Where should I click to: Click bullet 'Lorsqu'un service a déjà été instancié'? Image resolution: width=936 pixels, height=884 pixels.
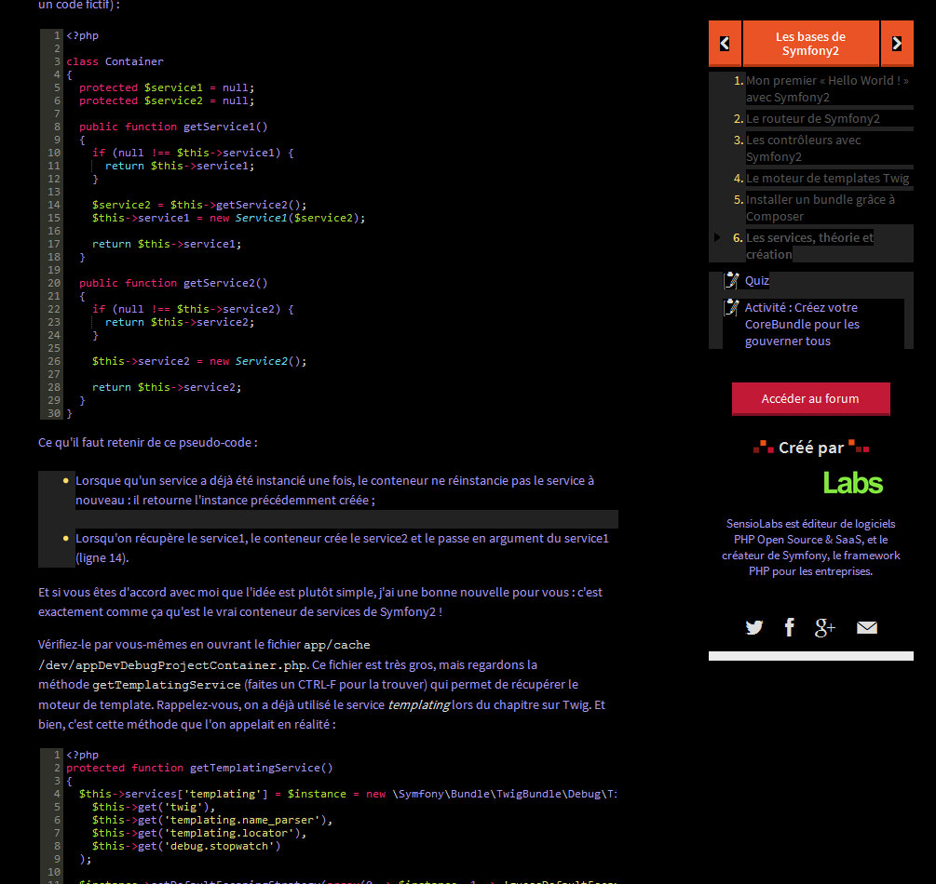(335, 490)
